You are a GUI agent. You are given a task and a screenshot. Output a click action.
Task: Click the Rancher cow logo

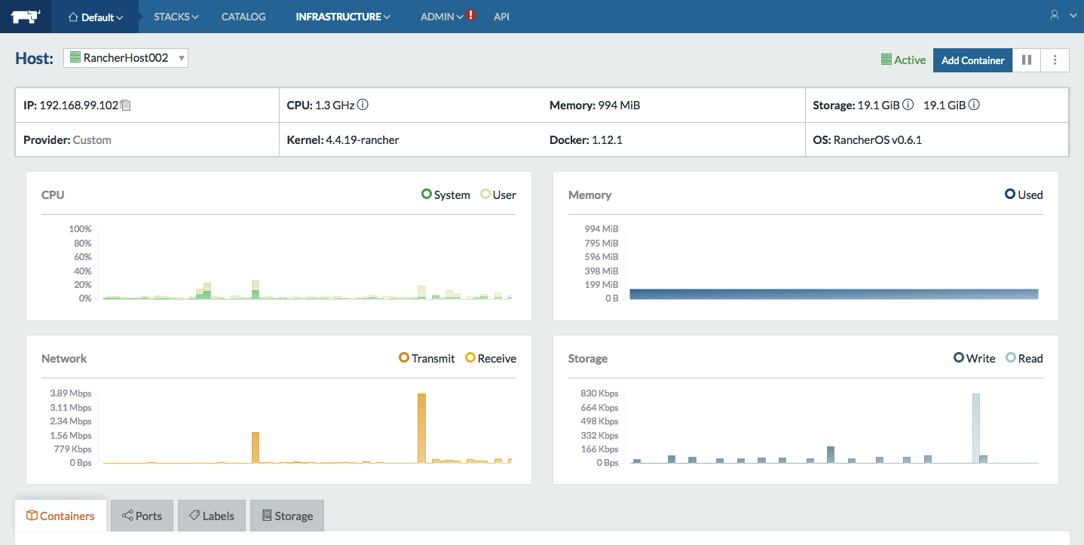click(26, 16)
